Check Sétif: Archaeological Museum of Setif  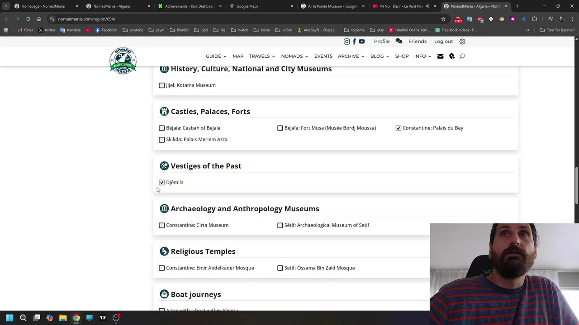tap(280, 225)
